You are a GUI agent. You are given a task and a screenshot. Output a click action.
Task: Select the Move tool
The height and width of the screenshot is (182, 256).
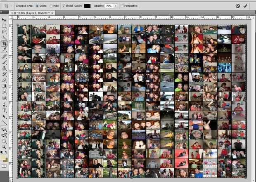(x=4, y=19)
